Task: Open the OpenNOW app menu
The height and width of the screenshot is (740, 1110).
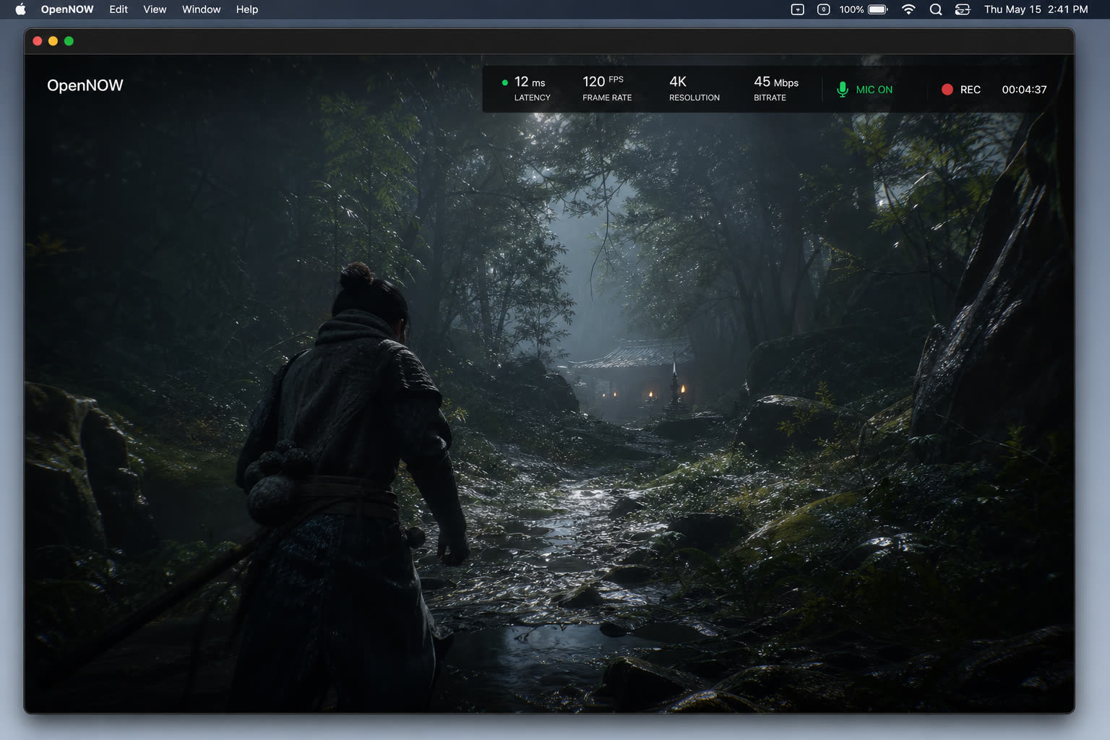Action: coord(67,9)
